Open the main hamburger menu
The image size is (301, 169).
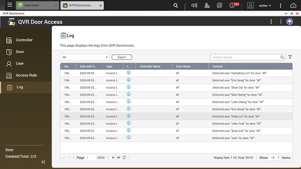(10, 5)
